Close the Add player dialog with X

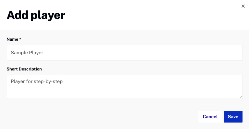tap(243, 6)
